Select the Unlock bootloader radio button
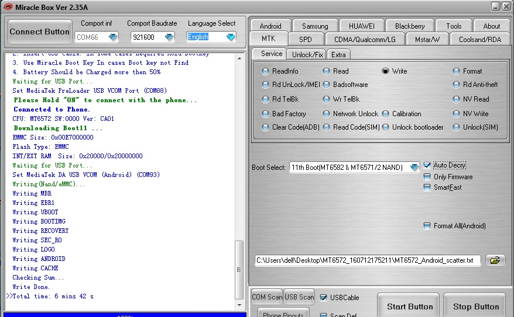514x317 pixels. point(385,127)
